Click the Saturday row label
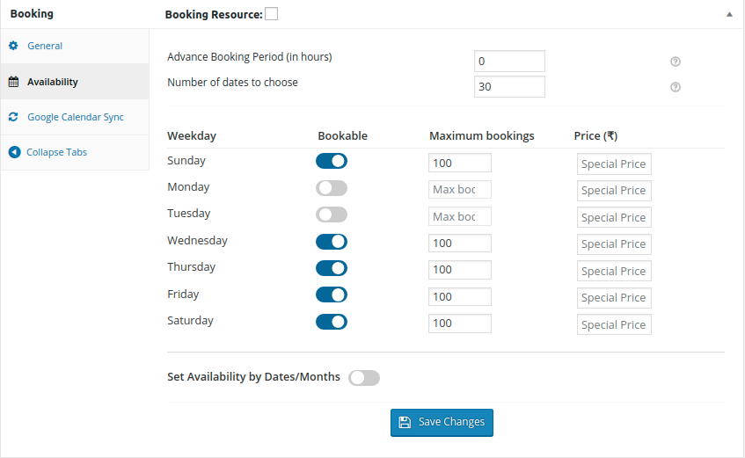This screenshot has width=745, height=458. point(190,321)
